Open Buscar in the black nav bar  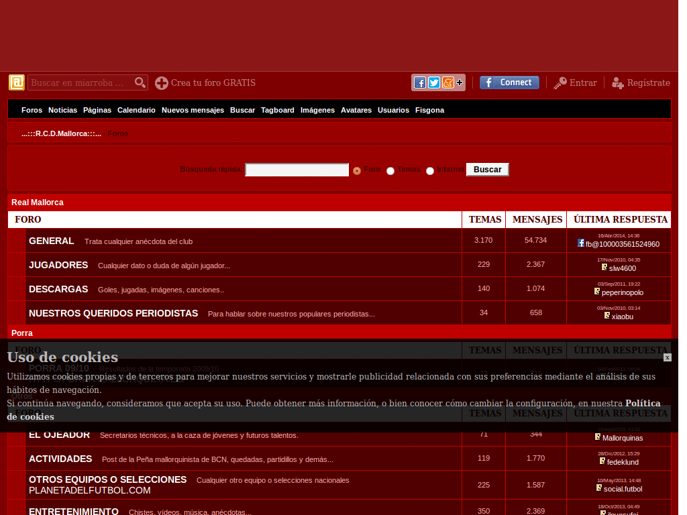[242, 110]
